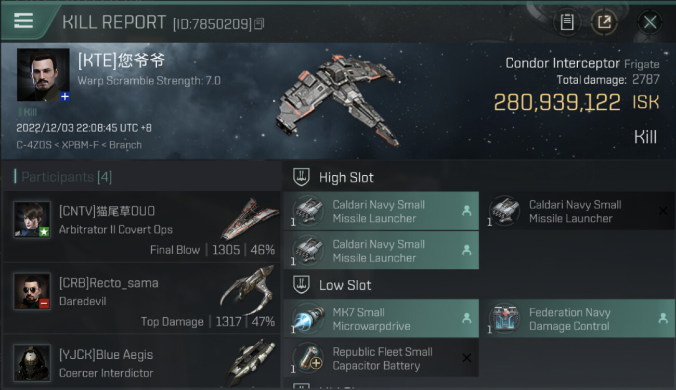Copy the kill report ID
This screenshot has height=390, width=676.
coord(259,23)
